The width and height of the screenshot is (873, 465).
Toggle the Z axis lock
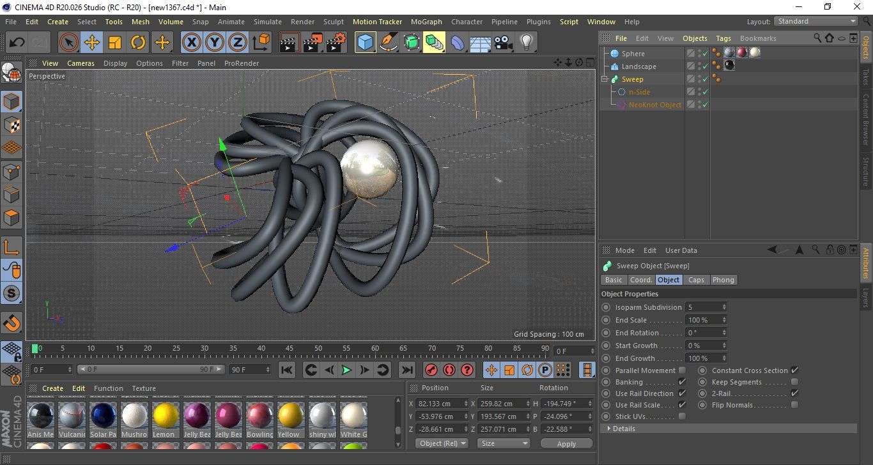237,43
